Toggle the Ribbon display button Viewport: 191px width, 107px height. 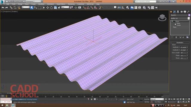pyautogui.click(x=132, y=7)
